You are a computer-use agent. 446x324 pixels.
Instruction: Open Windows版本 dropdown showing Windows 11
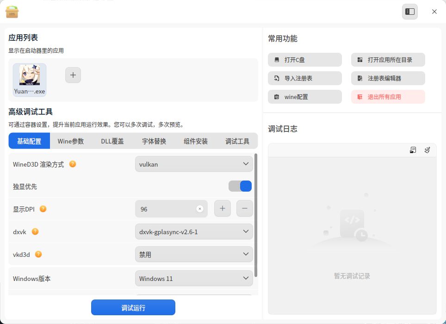[x=194, y=278]
